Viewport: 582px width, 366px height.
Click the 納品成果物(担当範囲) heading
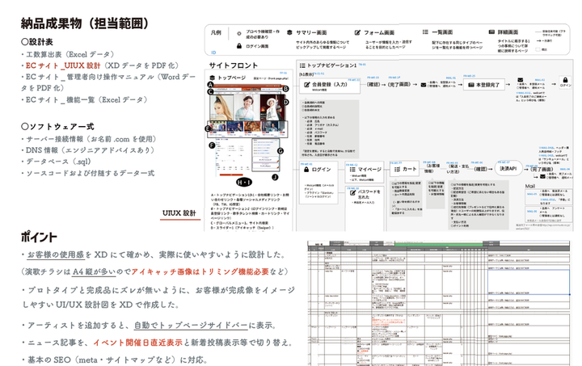click(85, 23)
